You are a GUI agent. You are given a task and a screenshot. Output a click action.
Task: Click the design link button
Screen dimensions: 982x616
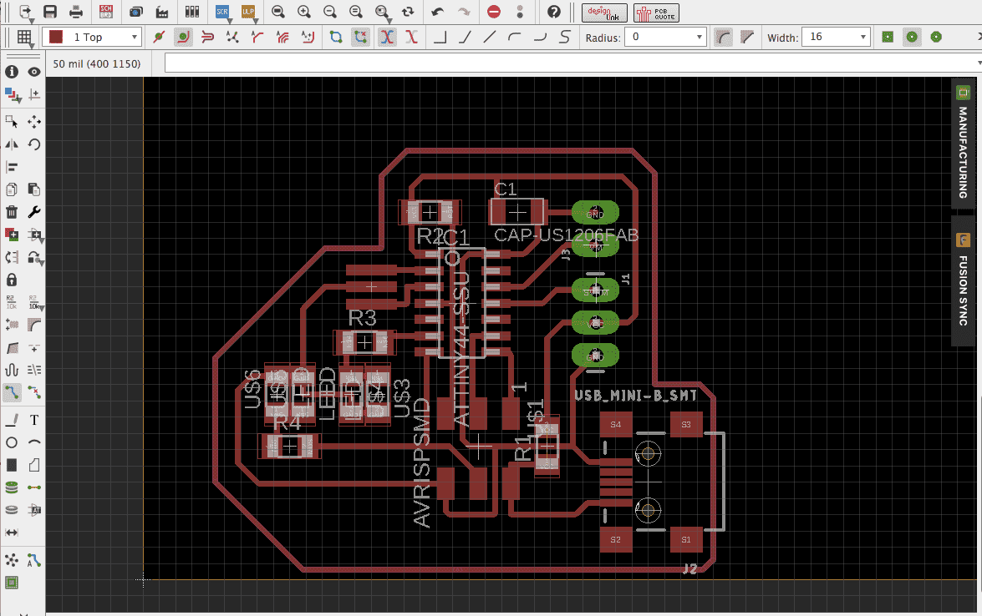tap(604, 12)
